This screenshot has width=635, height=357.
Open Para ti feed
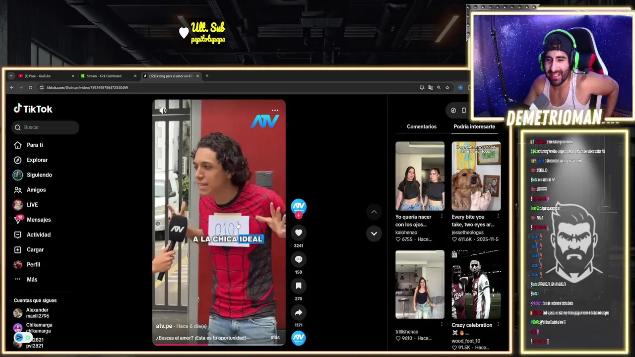[35, 145]
